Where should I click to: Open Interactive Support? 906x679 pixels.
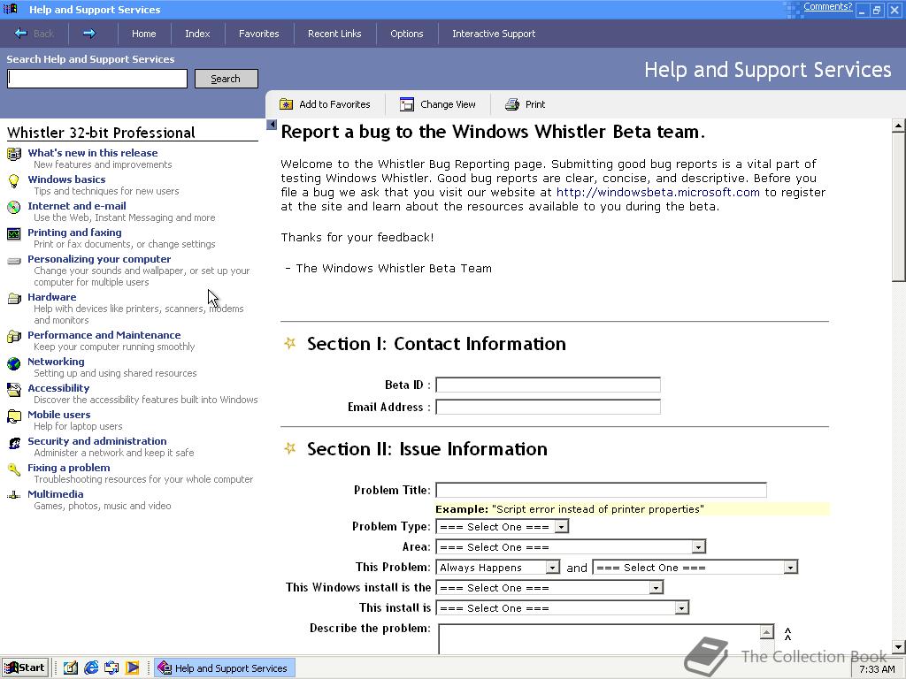click(494, 34)
